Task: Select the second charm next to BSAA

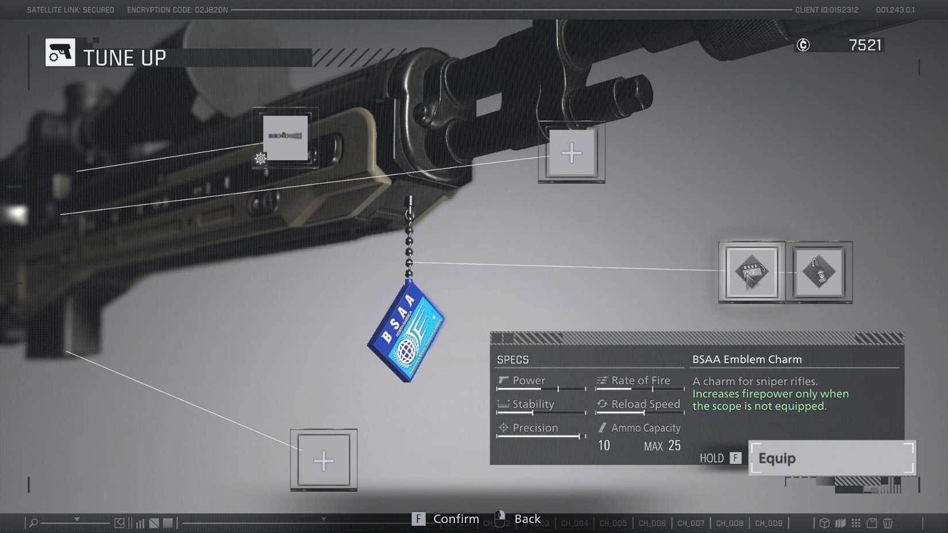Action: click(819, 272)
